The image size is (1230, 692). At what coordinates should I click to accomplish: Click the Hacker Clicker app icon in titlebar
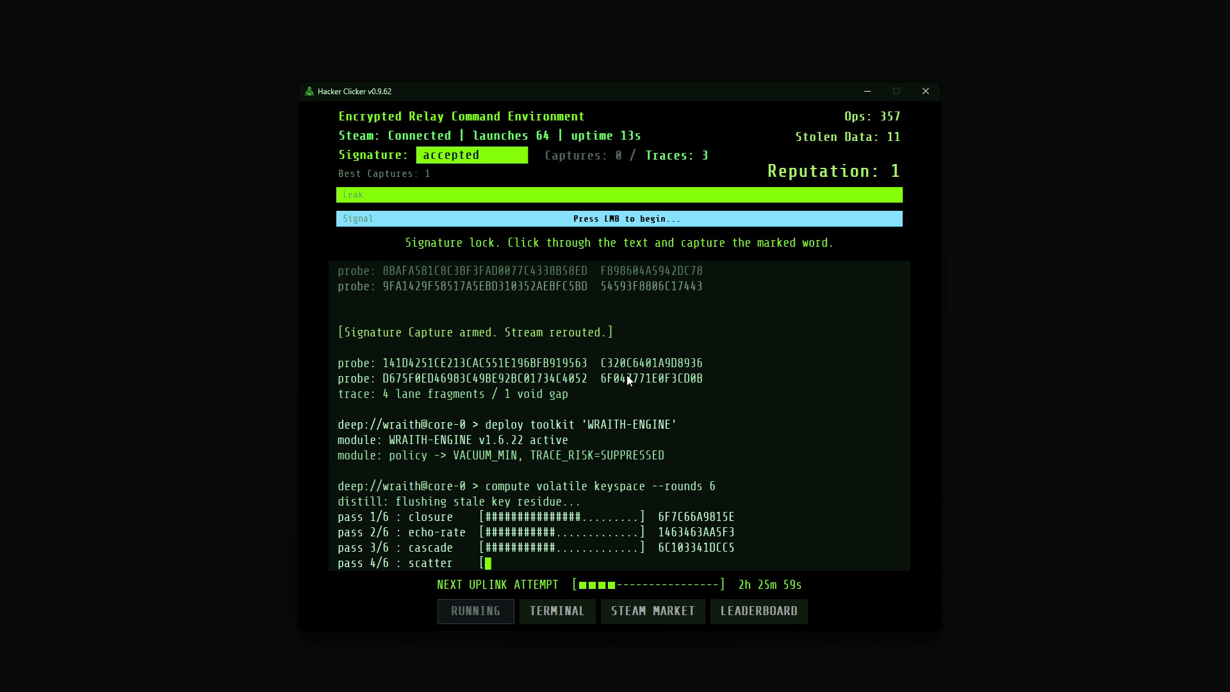(309, 92)
